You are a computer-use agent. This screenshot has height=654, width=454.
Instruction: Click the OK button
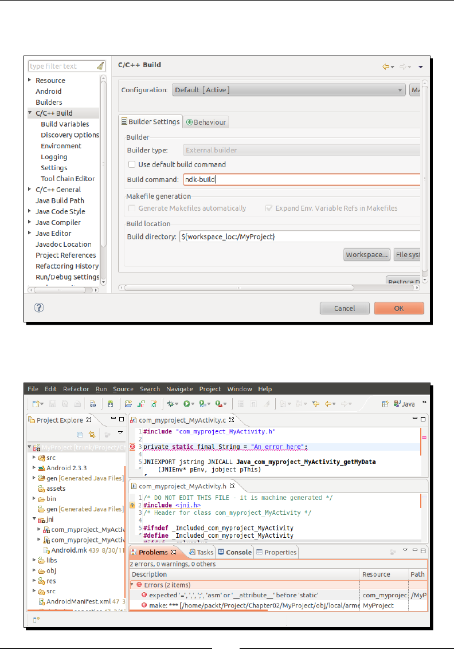pyautogui.click(x=399, y=308)
